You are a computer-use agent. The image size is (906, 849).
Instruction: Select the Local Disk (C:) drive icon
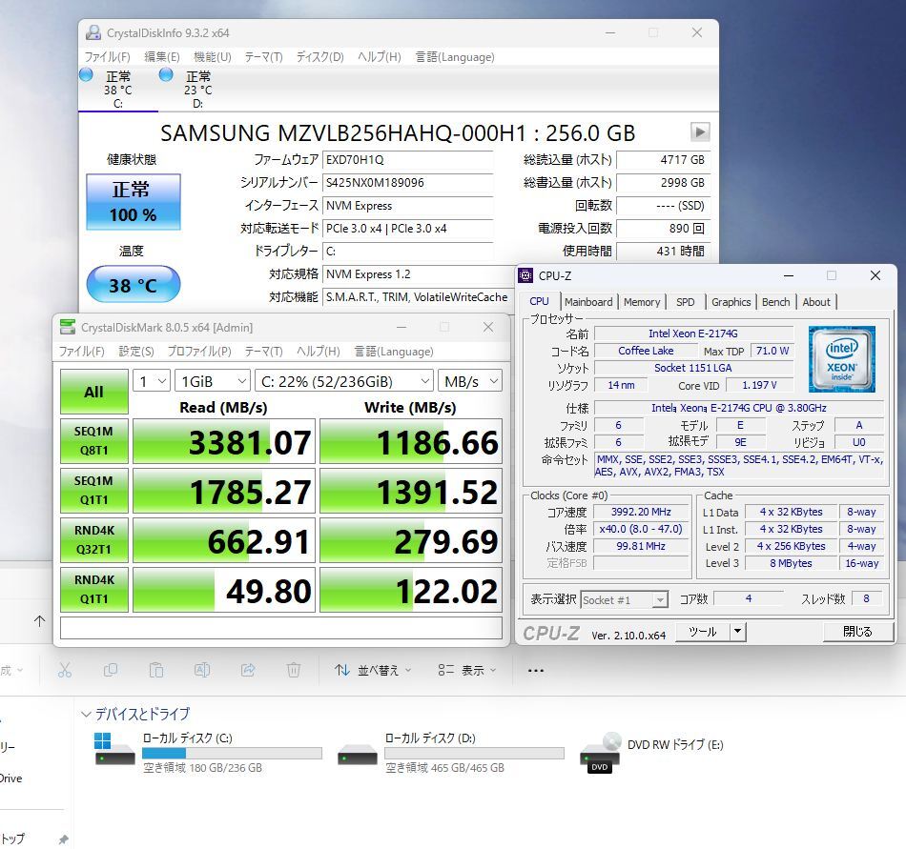click(x=114, y=749)
